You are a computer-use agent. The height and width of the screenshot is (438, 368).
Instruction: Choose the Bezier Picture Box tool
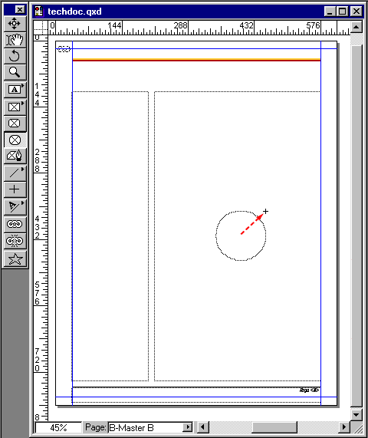coord(15,156)
